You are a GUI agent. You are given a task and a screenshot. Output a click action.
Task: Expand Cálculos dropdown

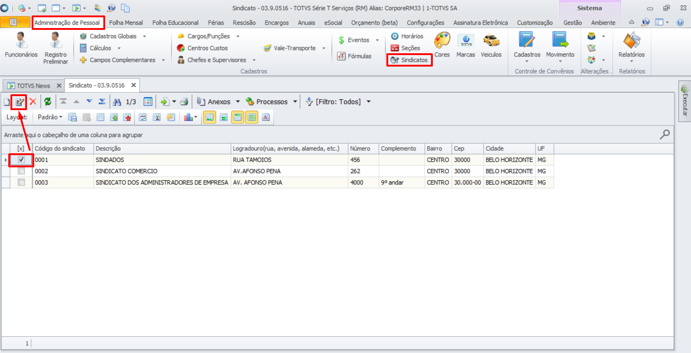click(x=119, y=48)
